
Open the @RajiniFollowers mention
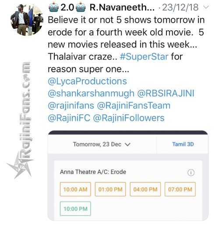[x=129, y=118]
